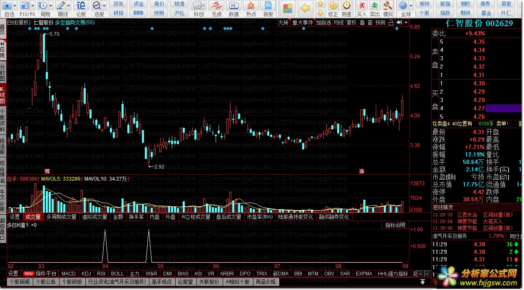This screenshot has height=290, width=524.
Task: Click the 资讯 button
Action: click(x=119, y=4)
